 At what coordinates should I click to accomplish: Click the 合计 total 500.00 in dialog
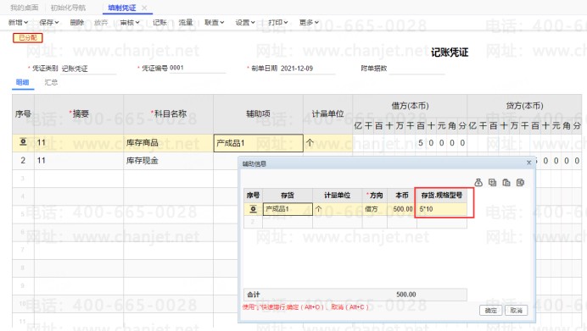(x=405, y=295)
